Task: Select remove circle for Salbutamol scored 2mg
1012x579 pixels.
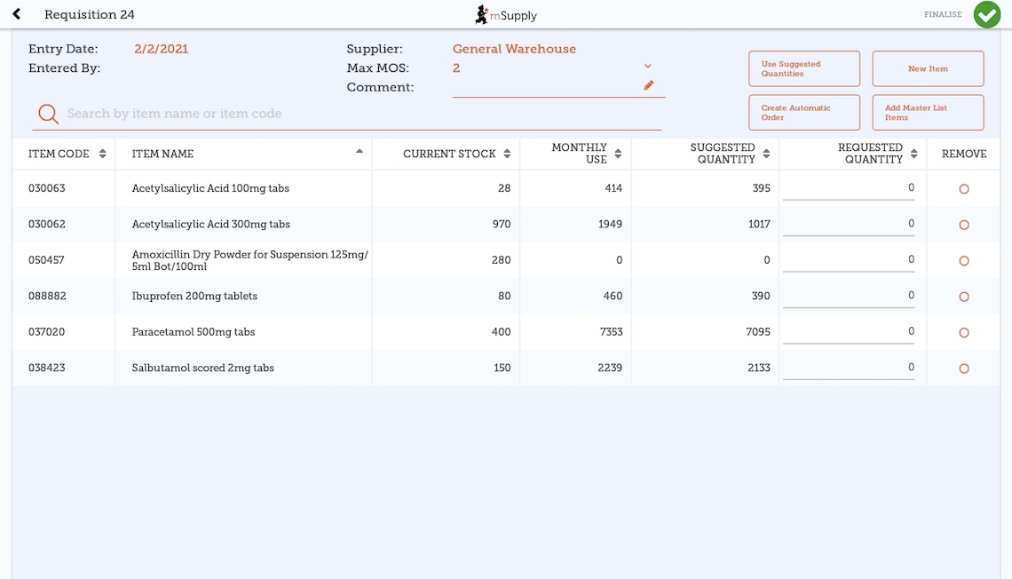Action: [x=964, y=369]
